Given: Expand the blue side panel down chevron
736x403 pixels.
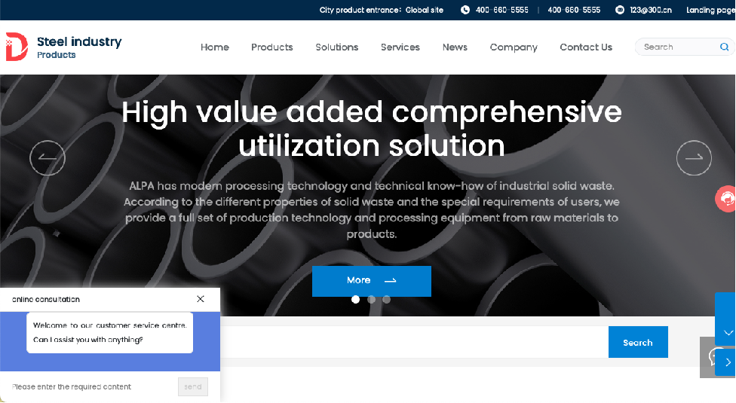Looking at the screenshot, I should pos(728,333).
